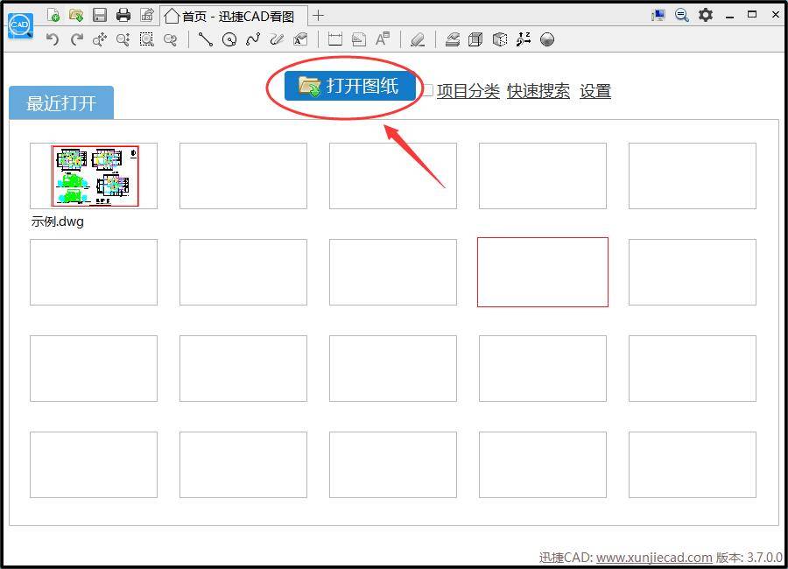This screenshot has height=569, width=788.
Task: Select the spline curve tool
Action: point(253,39)
